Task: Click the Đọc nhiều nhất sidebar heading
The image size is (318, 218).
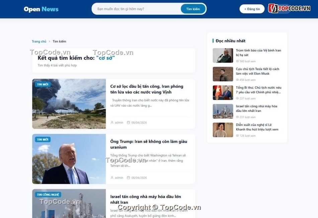Action: click(230, 41)
